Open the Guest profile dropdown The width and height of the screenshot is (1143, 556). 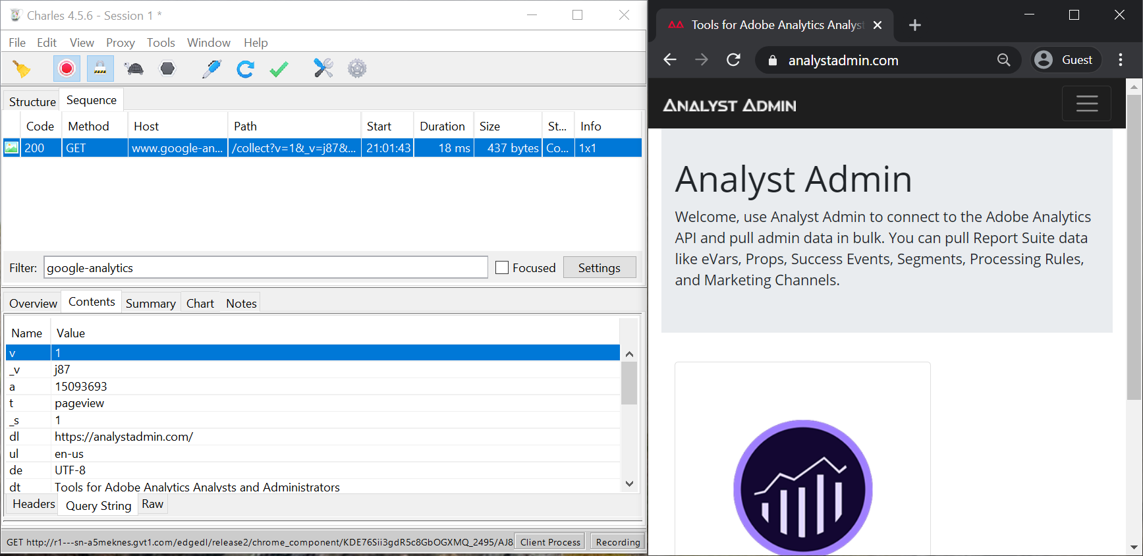click(x=1065, y=60)
